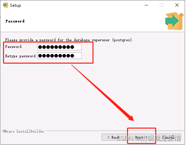This screenshot has width=186, height=145.
Task: Click the right chevron on Next button
Action: (x=146, y=137)
